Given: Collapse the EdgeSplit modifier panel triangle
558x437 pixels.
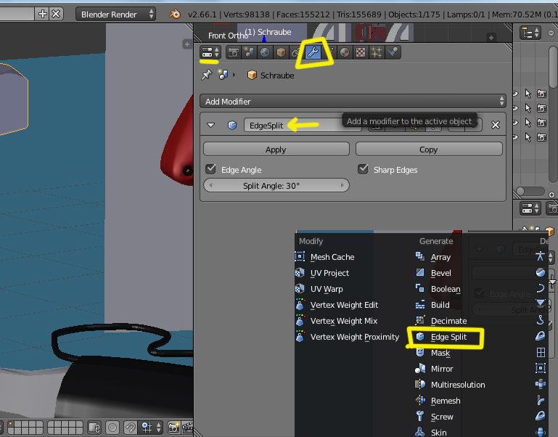Looking at the screenshot, I should [211, 125].
